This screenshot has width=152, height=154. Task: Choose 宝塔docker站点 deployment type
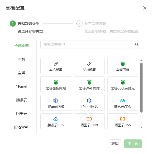click(x=123, y=84)
